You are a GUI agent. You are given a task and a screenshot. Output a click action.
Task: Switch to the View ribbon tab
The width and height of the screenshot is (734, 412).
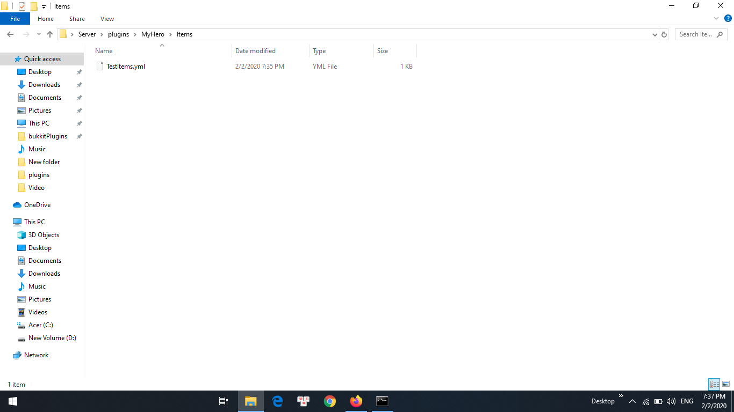pos(107,19)
